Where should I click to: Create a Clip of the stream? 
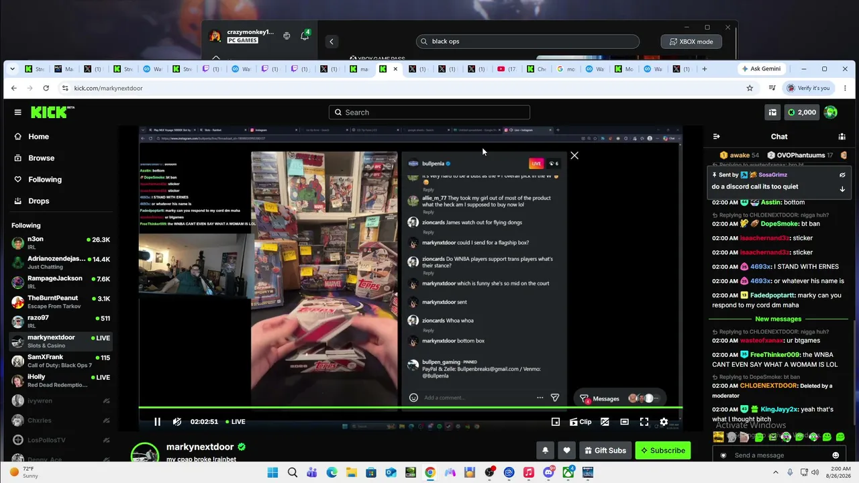tap(580, 422)
